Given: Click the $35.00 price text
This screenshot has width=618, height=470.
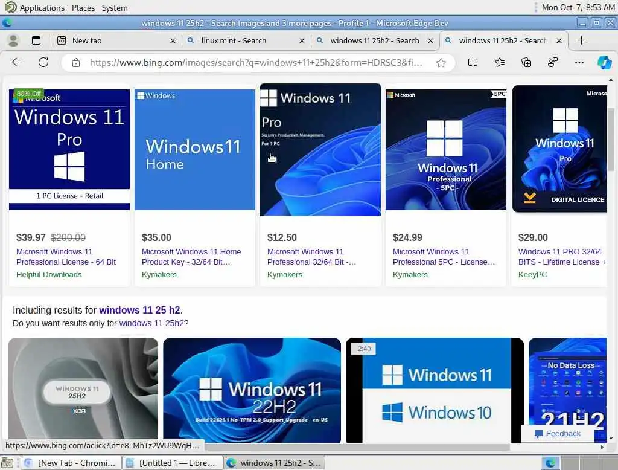Looking at the screenshot, I should [156, 237].
